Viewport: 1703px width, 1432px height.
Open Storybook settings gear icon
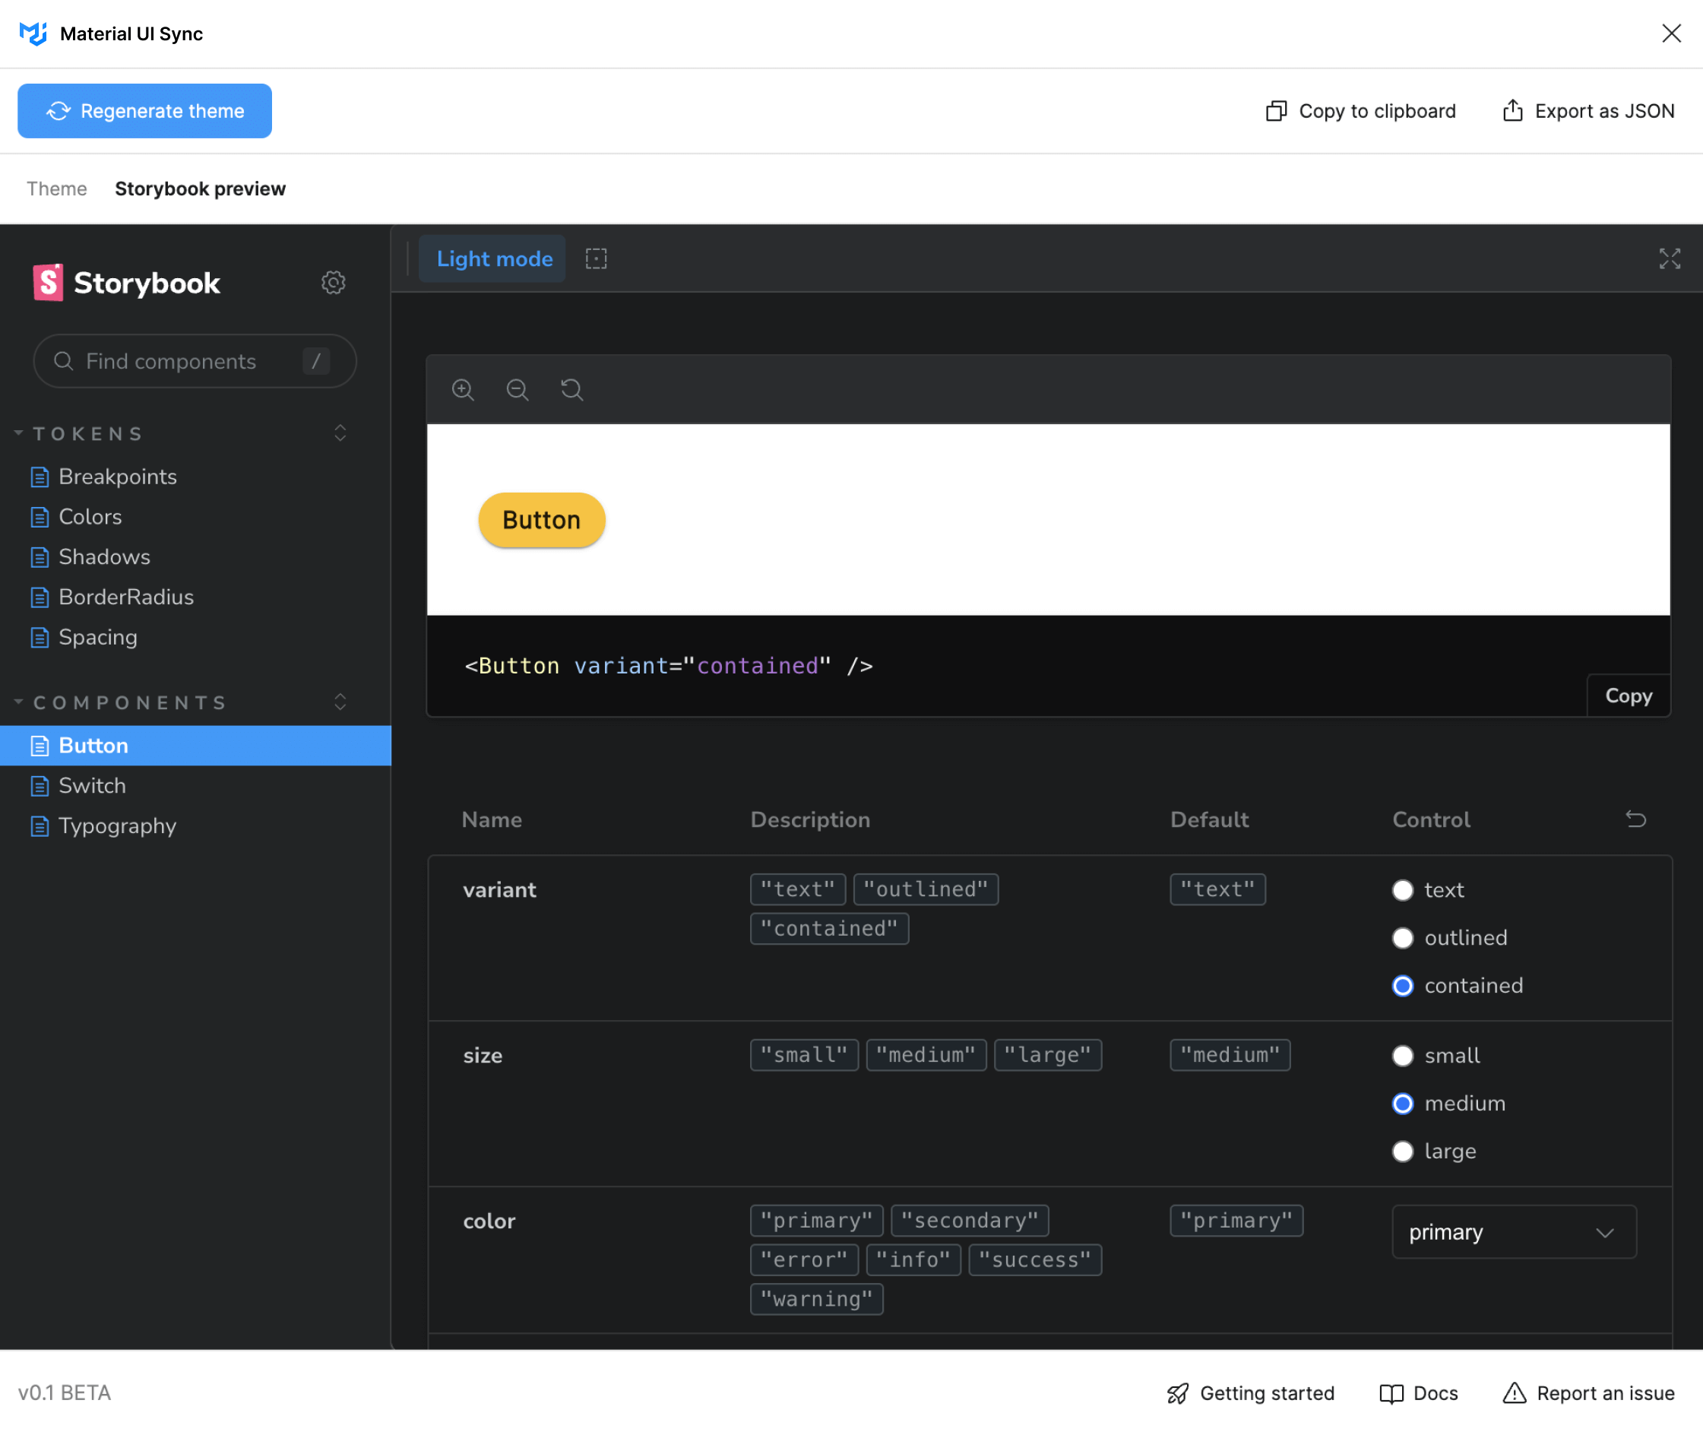333,283
